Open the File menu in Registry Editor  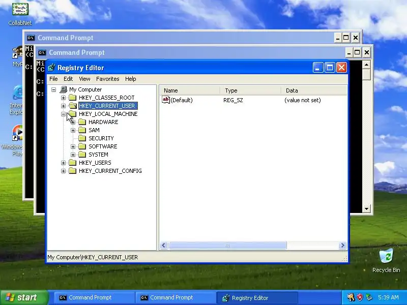[53, 79]
